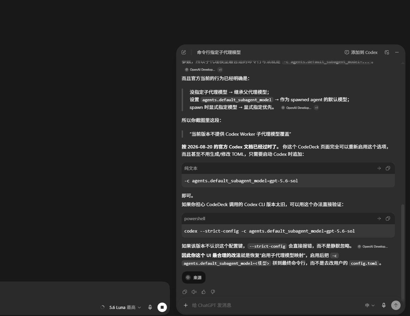This screenshot has width=410, height=316.
Task: Click the 添加到 Codex button
Action: (x=361, y=52)
